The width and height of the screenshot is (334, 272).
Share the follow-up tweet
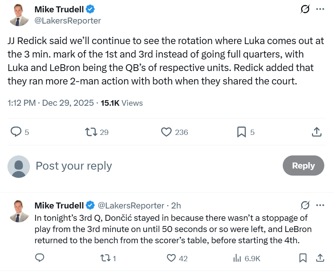click(x=320, y=258)
